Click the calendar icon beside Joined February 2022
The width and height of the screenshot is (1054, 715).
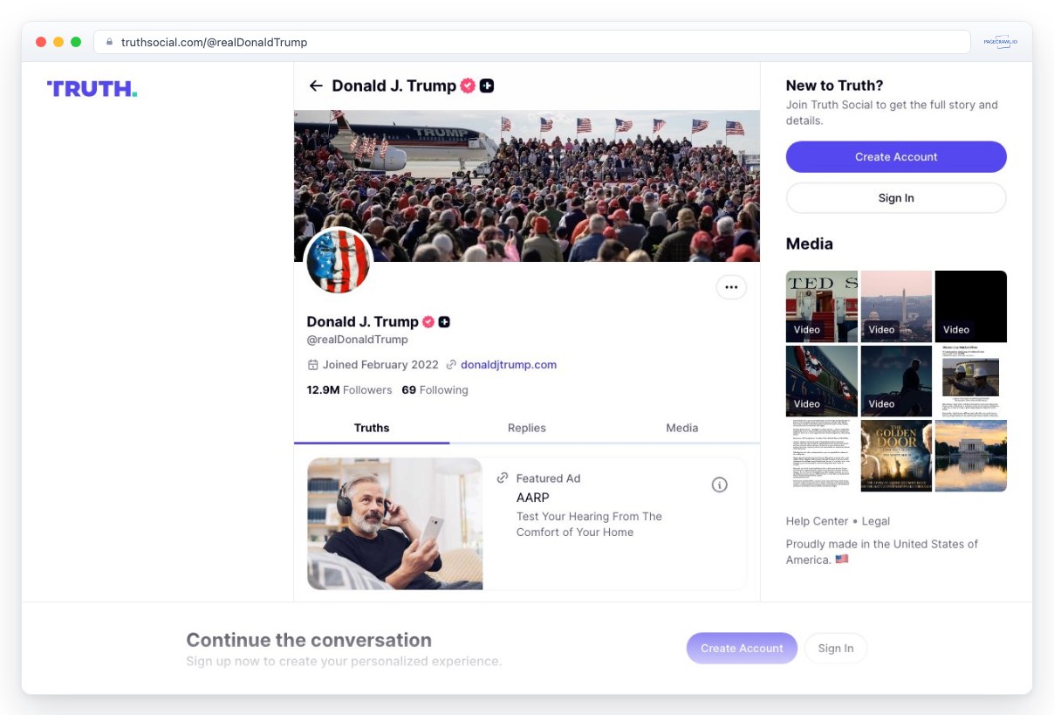313,365
